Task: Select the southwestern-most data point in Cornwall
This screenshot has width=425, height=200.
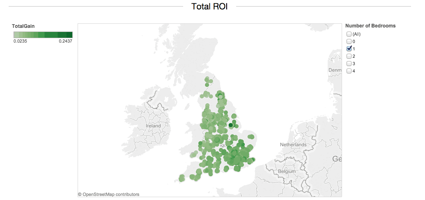Action: pyautogui.click(x=182, y=178)
